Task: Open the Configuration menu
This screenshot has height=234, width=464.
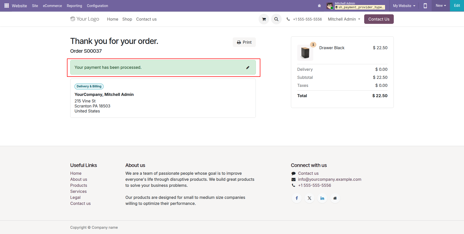Action: click(97, 6)
